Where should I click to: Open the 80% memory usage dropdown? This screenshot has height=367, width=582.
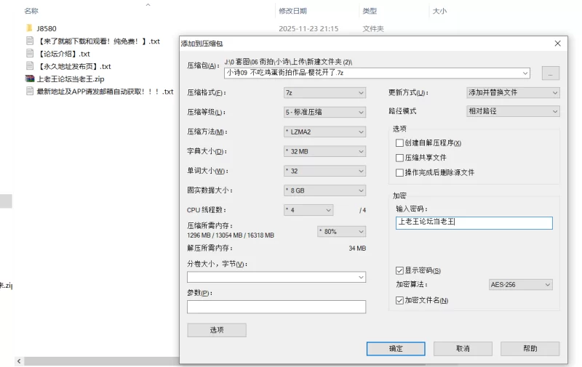click(x=341, y=232)
